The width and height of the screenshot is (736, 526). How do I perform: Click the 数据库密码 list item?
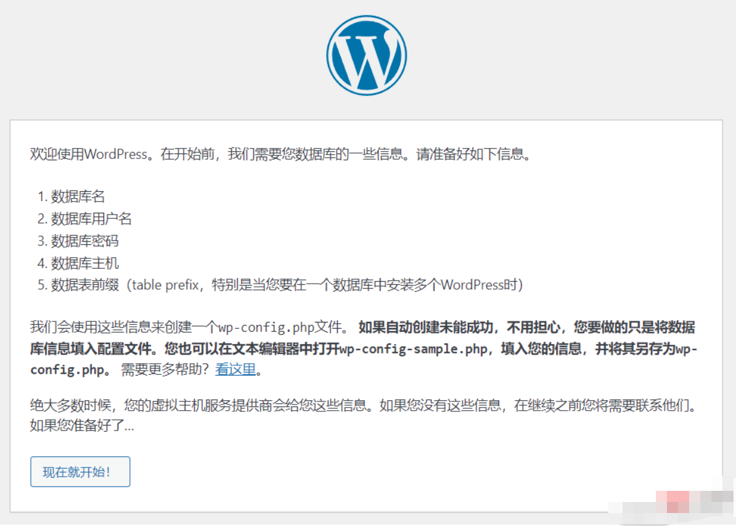(x=84, y=241)
